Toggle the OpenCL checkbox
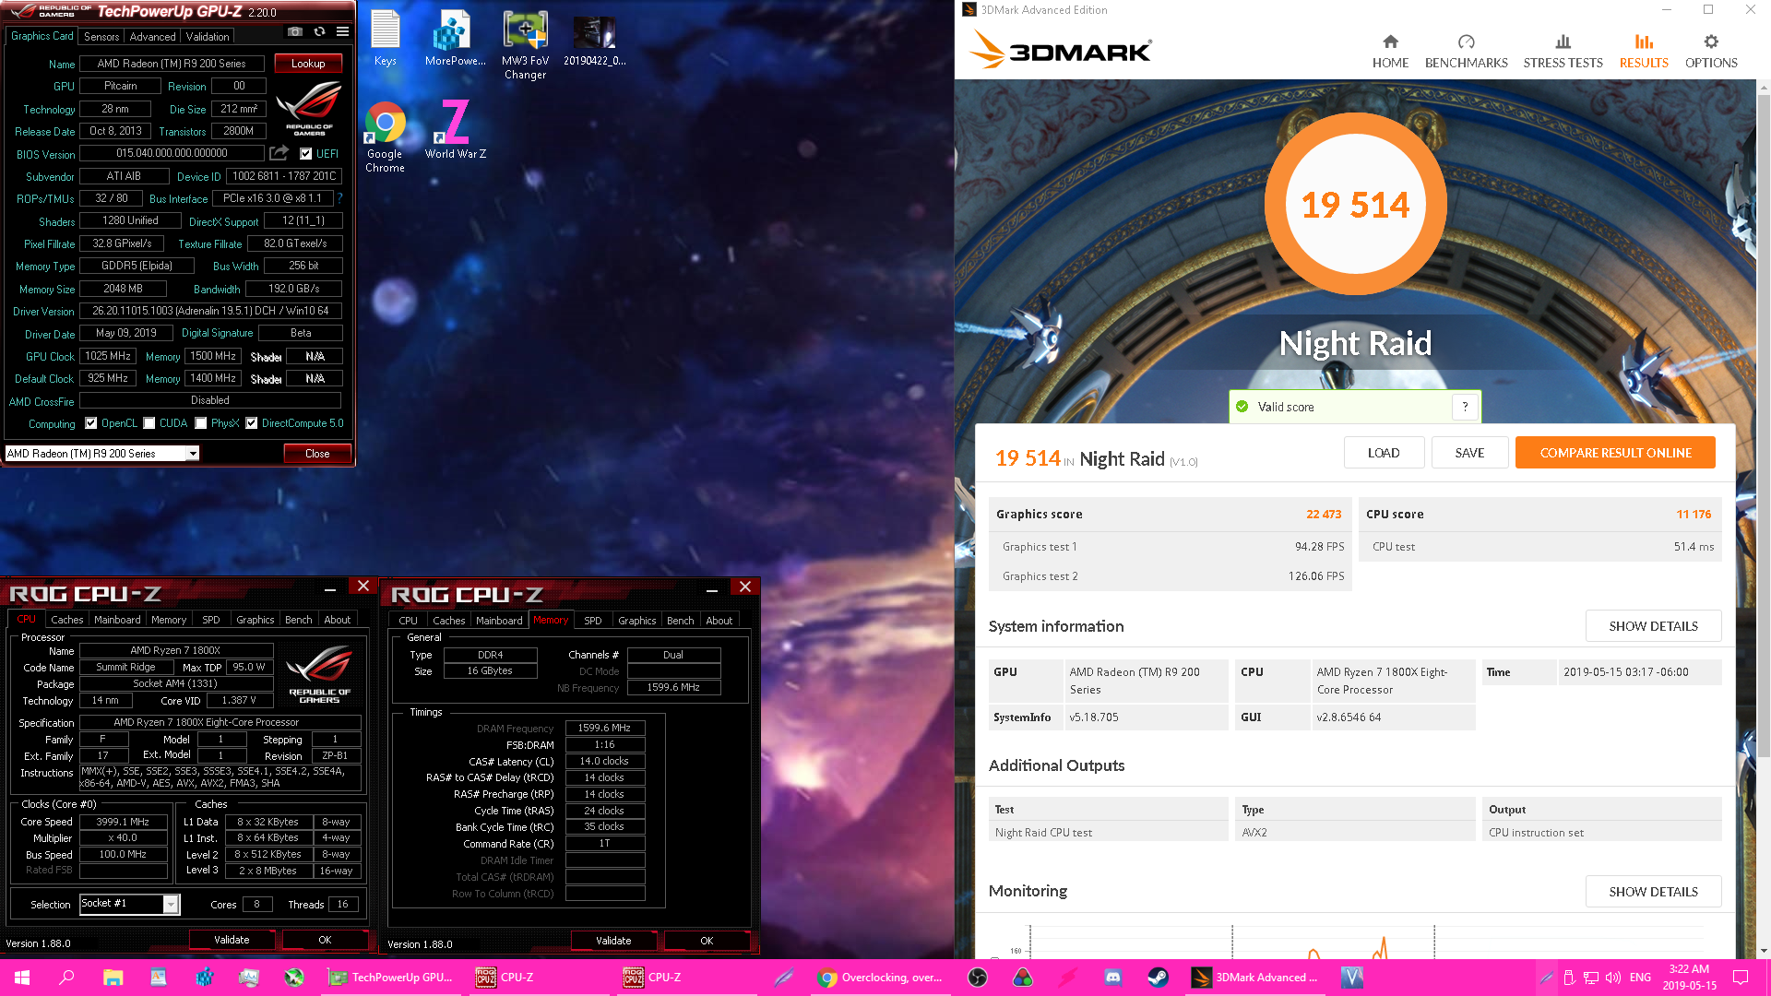This screenshot has width=1771, height=996. tap(90, 423)
